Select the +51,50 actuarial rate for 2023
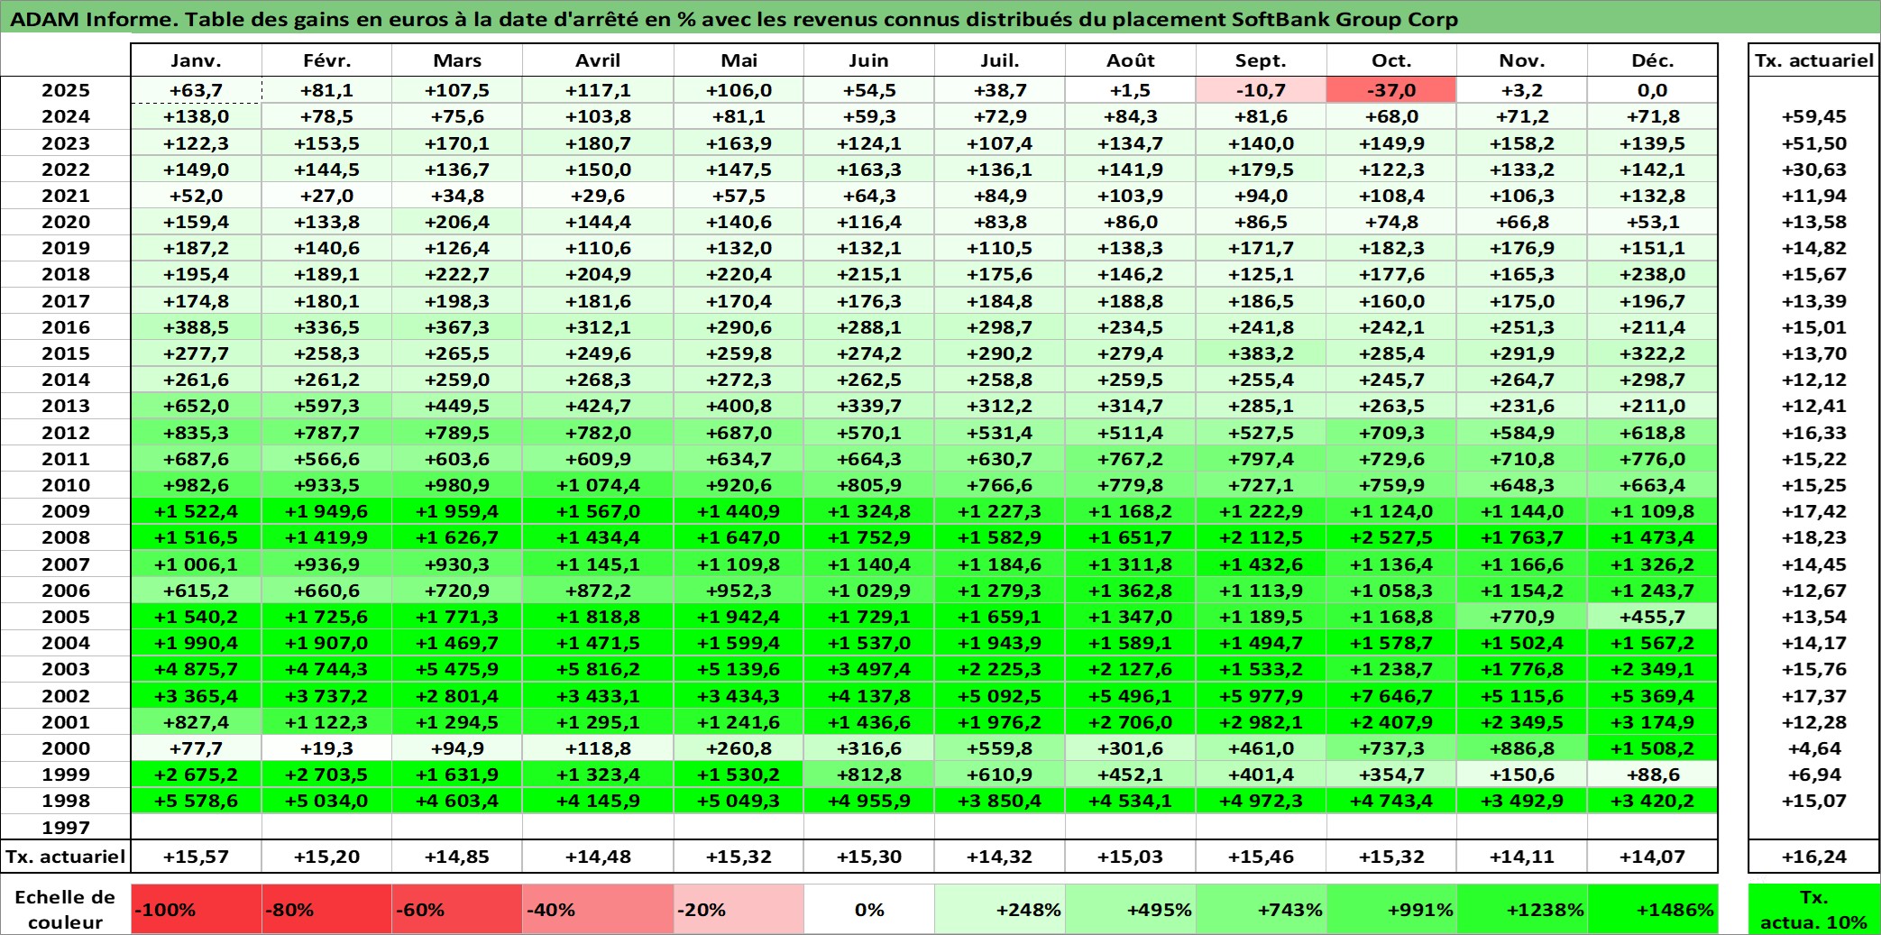The height and width of the screenshot is (935, 1881). [x=1814, y=143]
